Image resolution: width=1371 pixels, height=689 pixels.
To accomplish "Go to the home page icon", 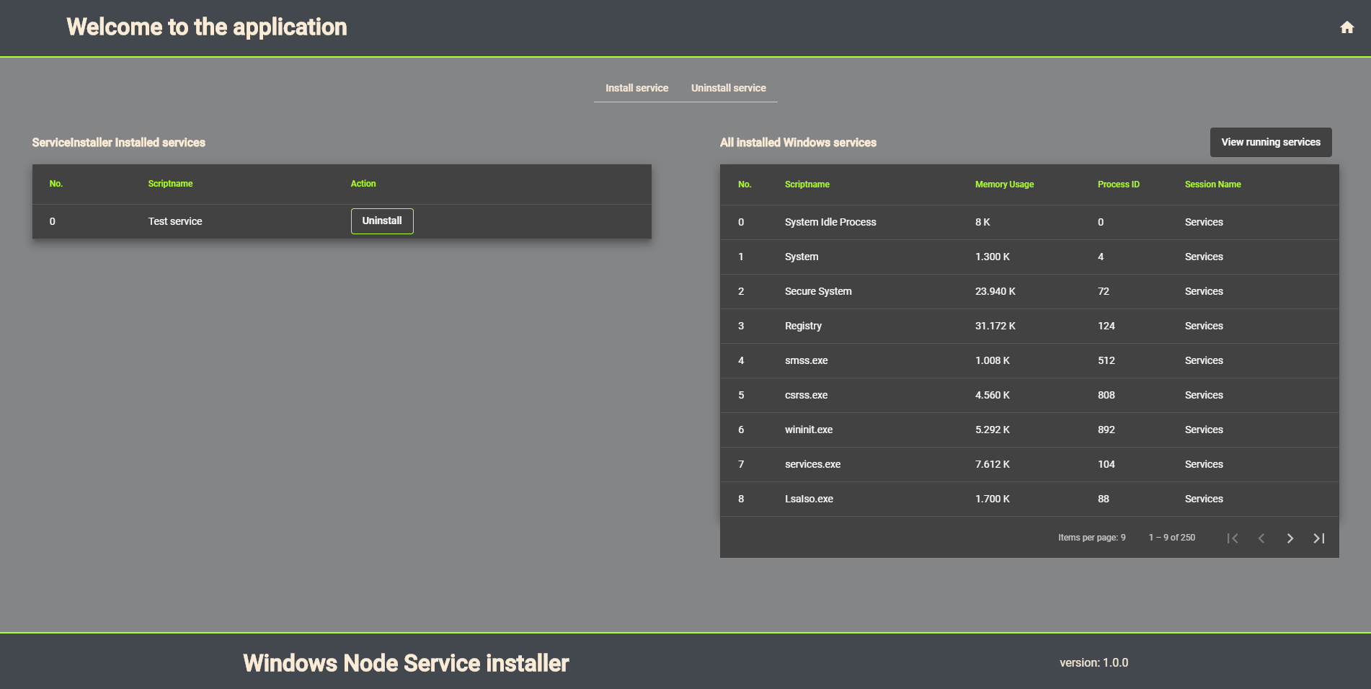I will (x=1346, y=27).
